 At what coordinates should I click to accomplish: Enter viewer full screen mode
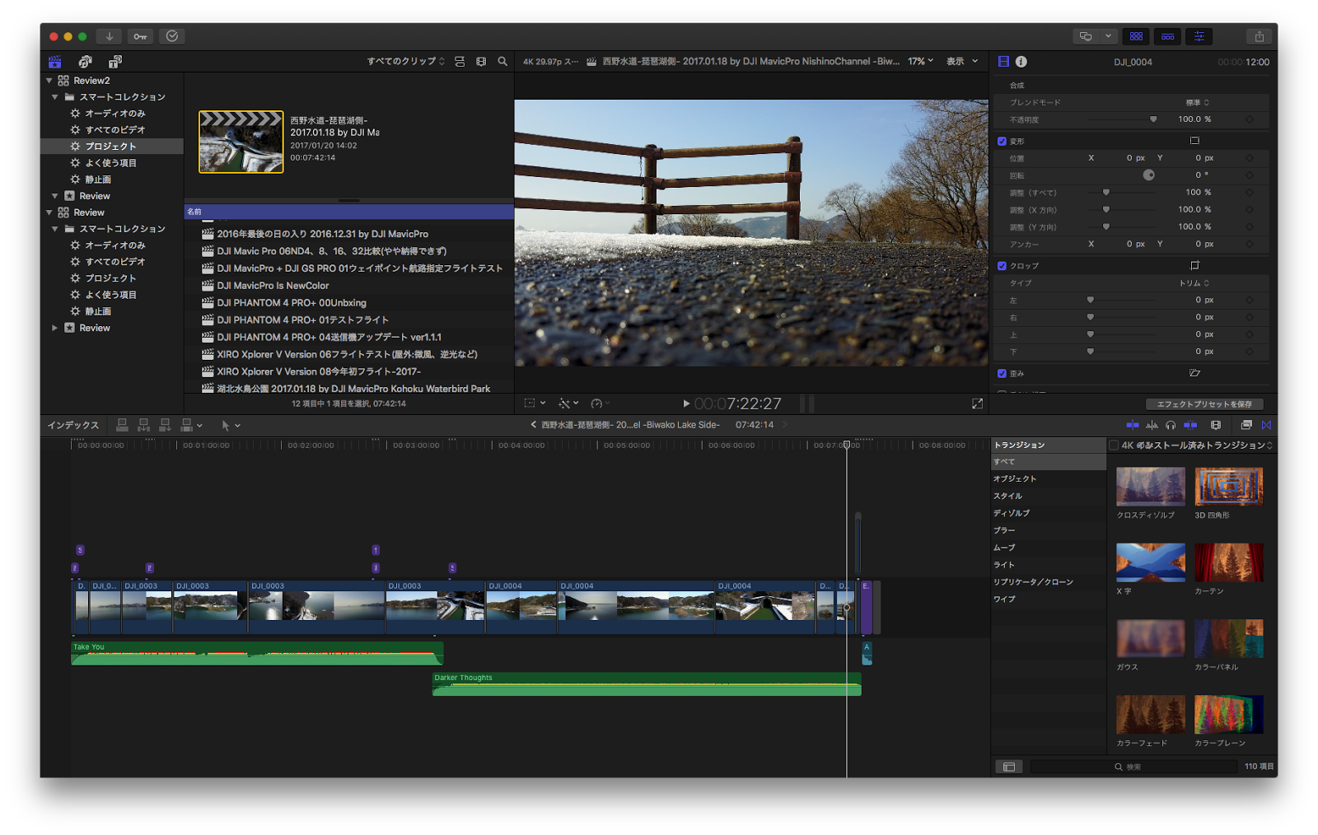977,404
